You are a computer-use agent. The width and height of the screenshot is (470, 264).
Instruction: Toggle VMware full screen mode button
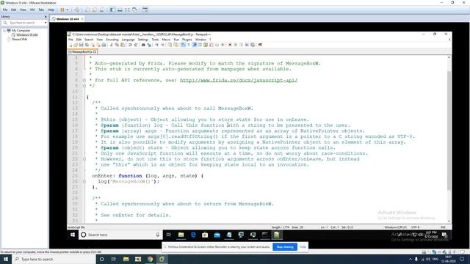(x=127, y=10)
